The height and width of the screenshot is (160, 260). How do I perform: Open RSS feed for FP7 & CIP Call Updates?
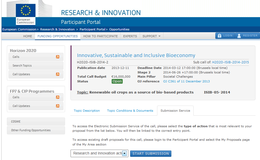58,106
